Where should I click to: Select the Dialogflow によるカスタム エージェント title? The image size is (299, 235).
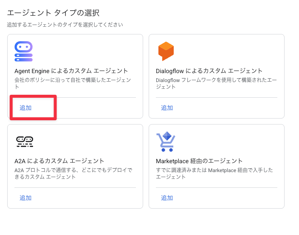pos(209,71)
